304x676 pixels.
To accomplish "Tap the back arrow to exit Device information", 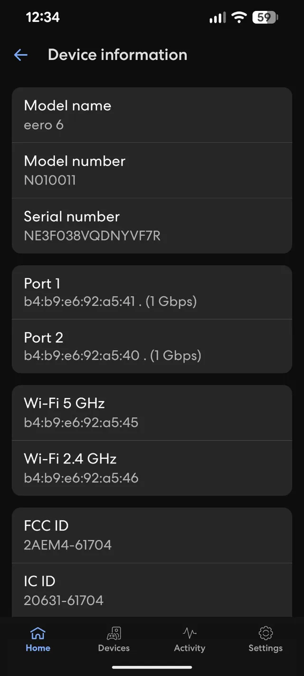I will [x=21, y=55].
